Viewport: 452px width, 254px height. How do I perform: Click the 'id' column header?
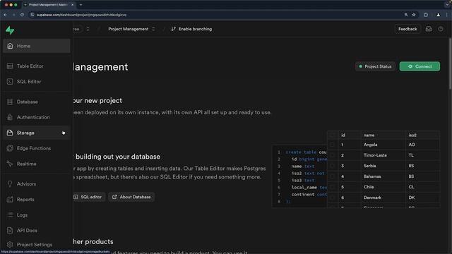[x=349, y=135]
